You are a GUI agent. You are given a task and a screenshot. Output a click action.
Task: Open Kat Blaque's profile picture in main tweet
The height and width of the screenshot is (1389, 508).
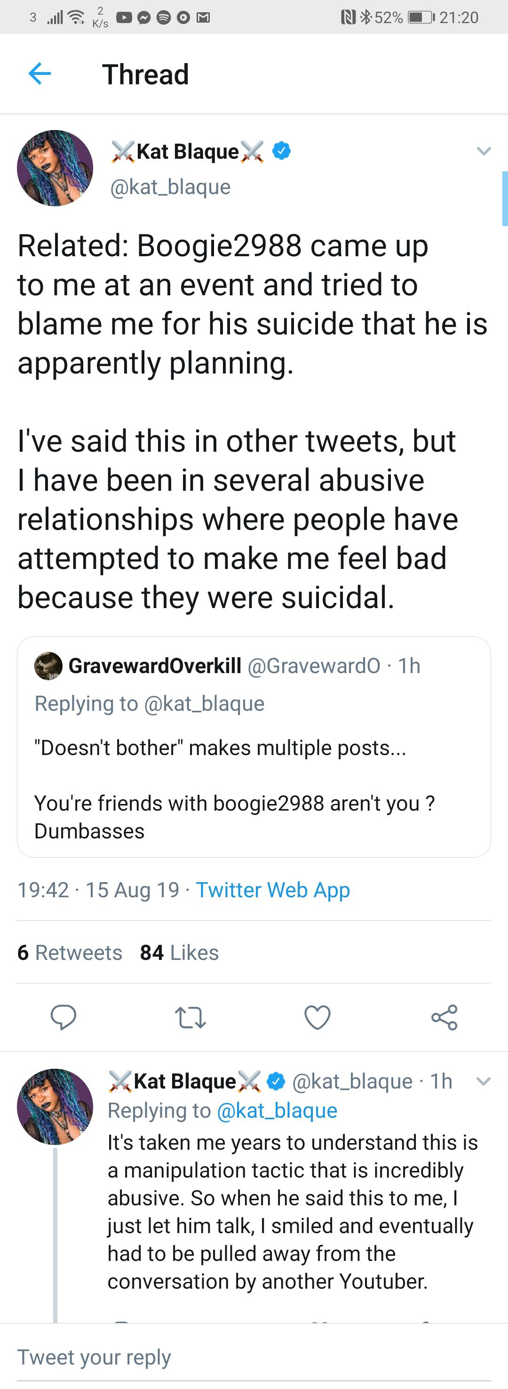[55, 168]
